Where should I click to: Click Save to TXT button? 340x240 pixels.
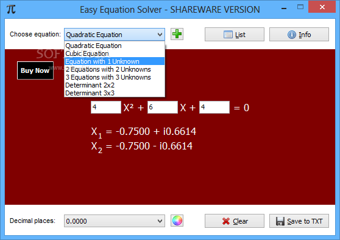tap(299, 221)
